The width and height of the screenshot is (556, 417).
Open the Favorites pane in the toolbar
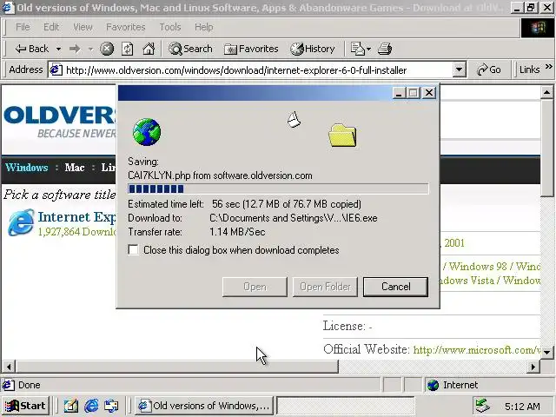click(x=251, y=49)
